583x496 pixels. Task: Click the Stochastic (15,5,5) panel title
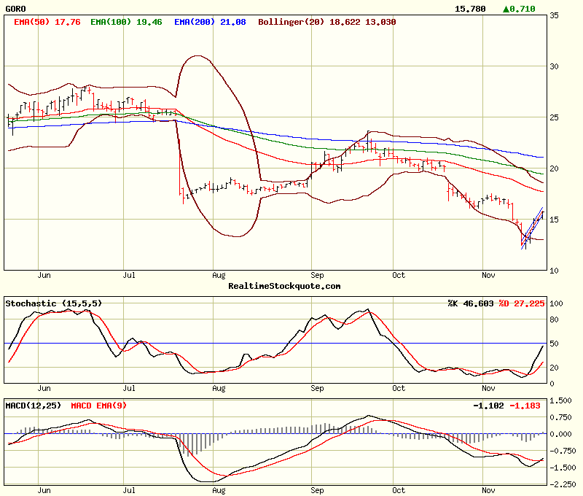tap(53, 303)
